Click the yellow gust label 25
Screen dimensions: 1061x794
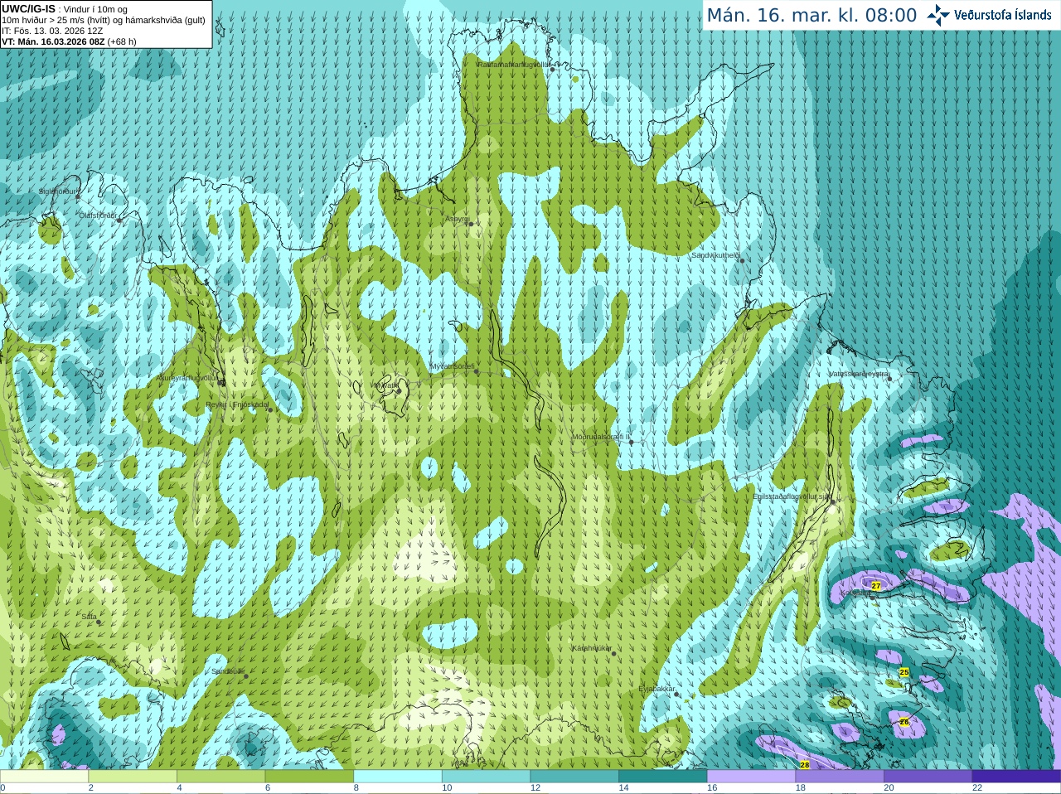pos(904,672)
